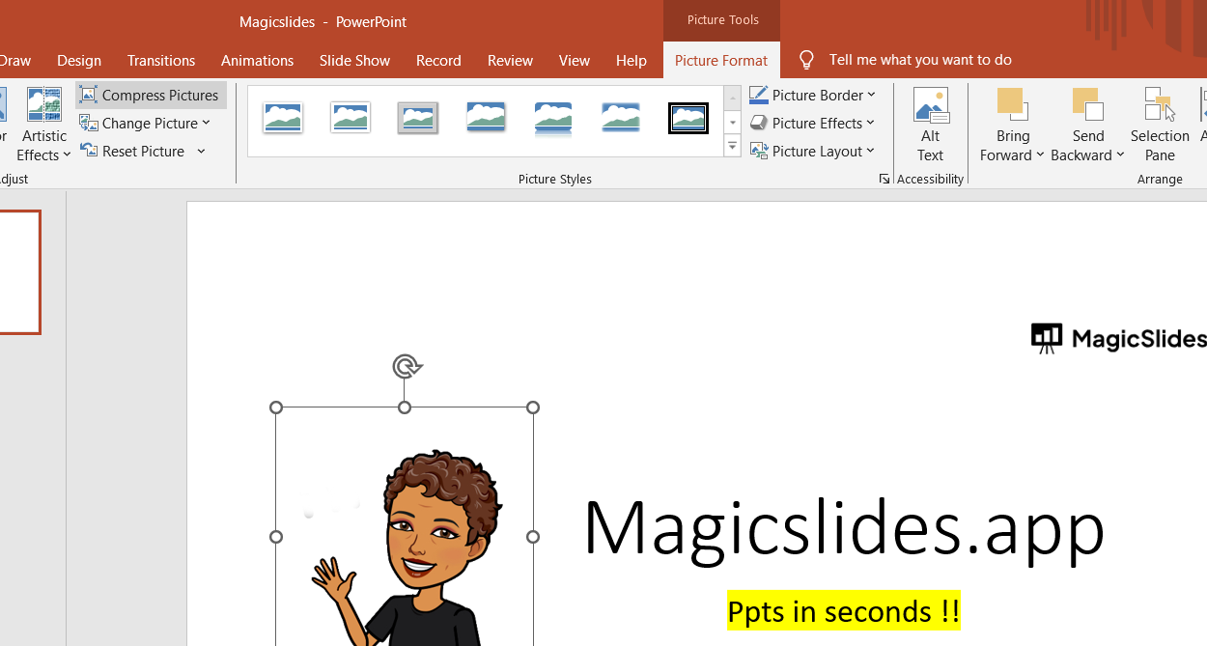The width and height of the screenshot is (1207, 646).
Task: Click the Reset Picture icon
Action: (88, 151)
